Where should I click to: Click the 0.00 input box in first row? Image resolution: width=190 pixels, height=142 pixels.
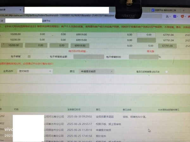pyautogui.click(x=146, y=35)
